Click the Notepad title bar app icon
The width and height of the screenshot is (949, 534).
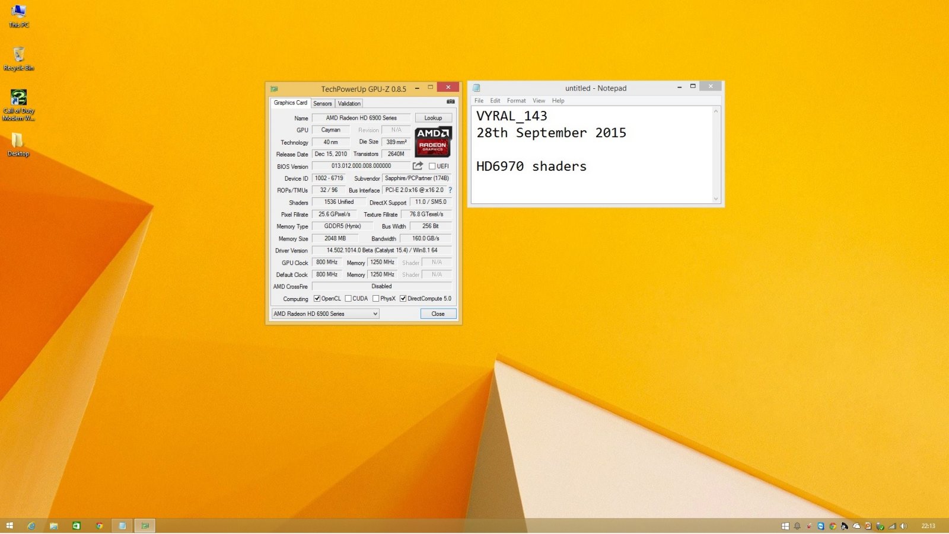(x=476, y=88)
